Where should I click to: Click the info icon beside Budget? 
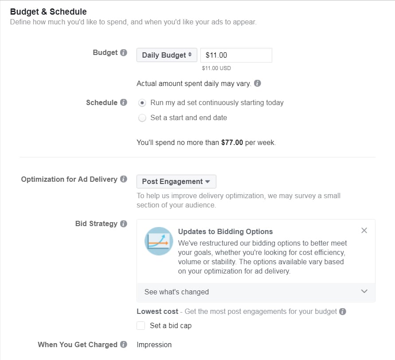[124, 53]
